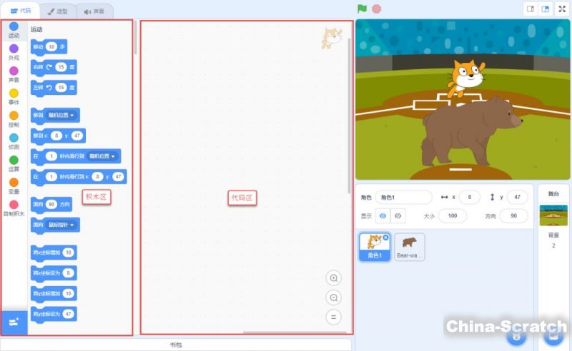Click the green flag to run

click(x=362, y=9)
